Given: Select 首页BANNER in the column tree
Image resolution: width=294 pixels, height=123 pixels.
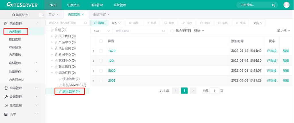Looking at the screenshot, I should [74, 85].
